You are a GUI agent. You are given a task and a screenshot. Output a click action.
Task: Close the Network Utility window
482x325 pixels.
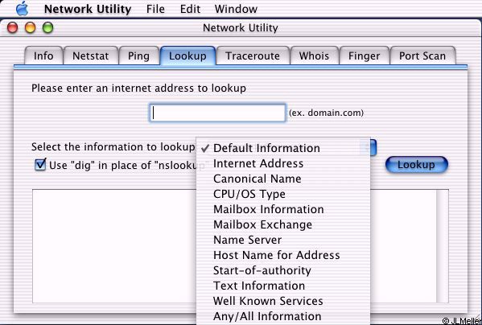(x=13, y=28)
